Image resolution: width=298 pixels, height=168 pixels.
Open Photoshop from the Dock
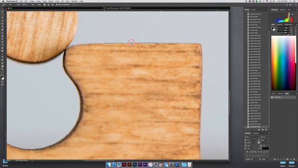[135, 165]
